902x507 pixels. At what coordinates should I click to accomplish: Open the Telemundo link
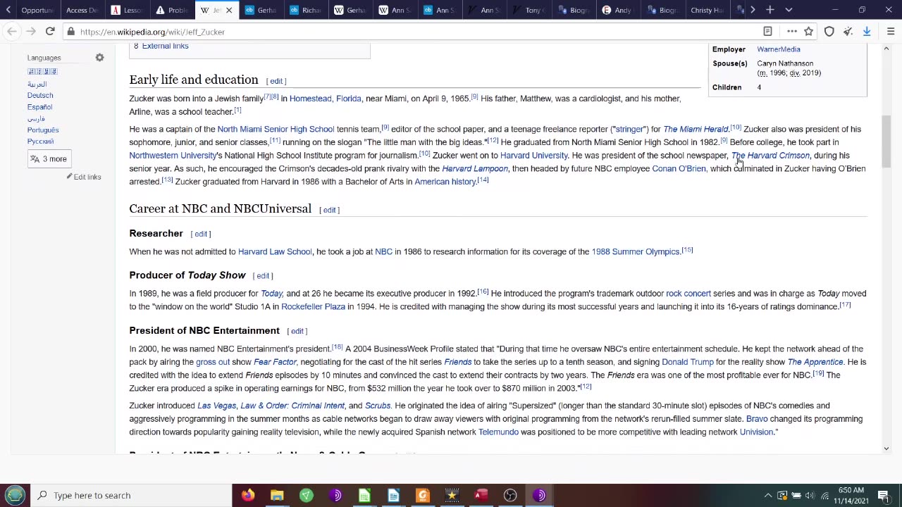[498, 432]
